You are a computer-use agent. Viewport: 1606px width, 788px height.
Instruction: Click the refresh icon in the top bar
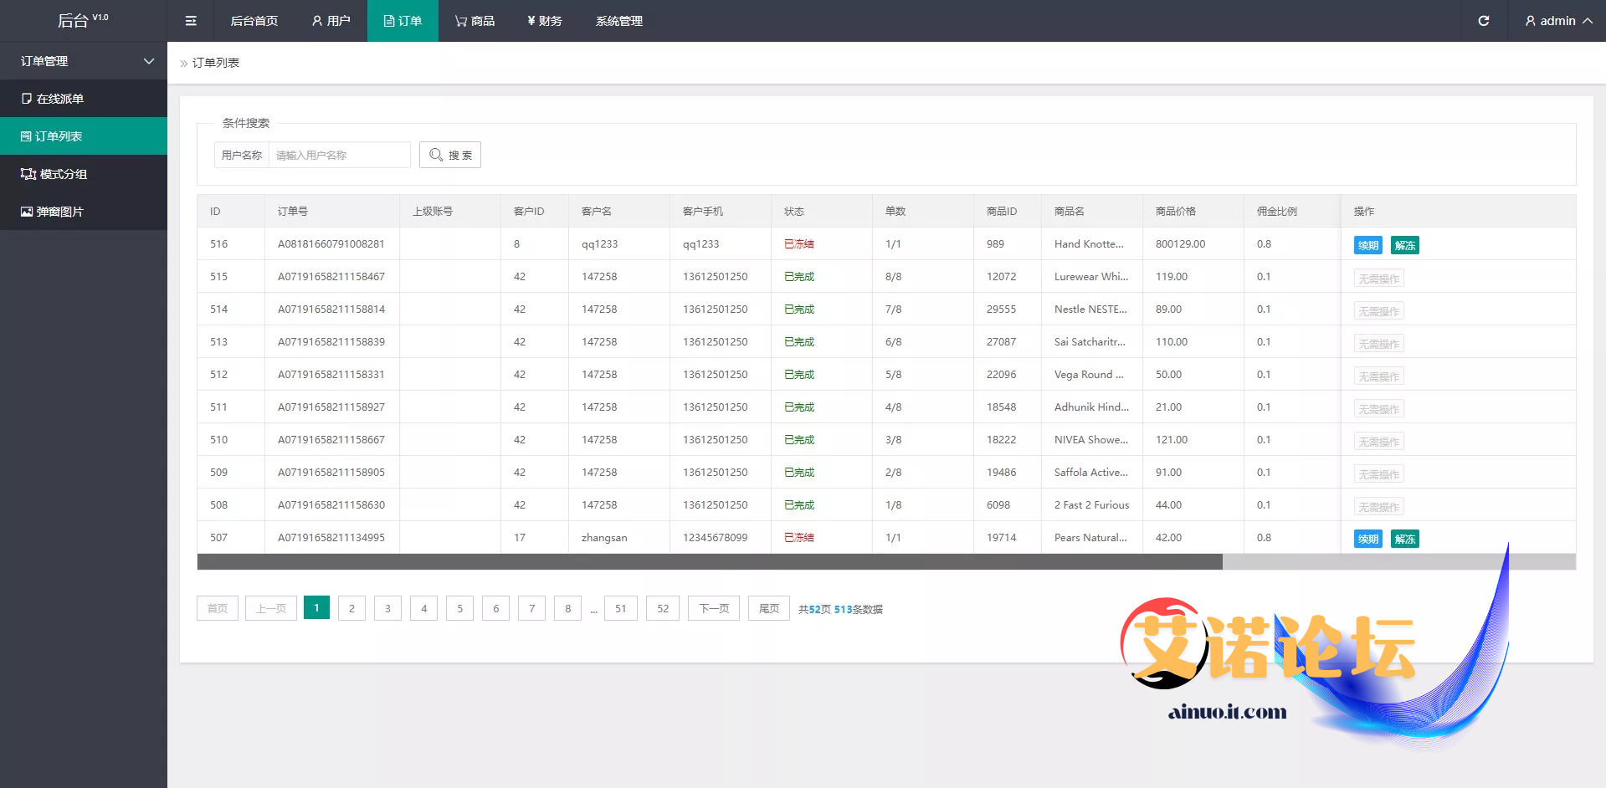click(x=1483, y=21)
